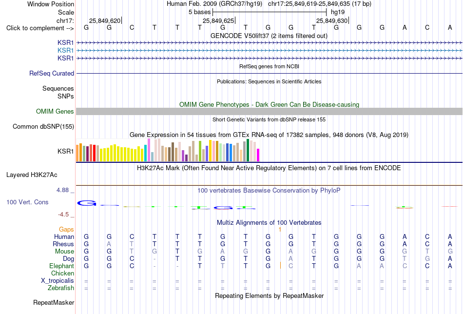Click the -4.5 lower conservation scale value
Viewport: 463px width, 314px height.
[x=63, y=215]
